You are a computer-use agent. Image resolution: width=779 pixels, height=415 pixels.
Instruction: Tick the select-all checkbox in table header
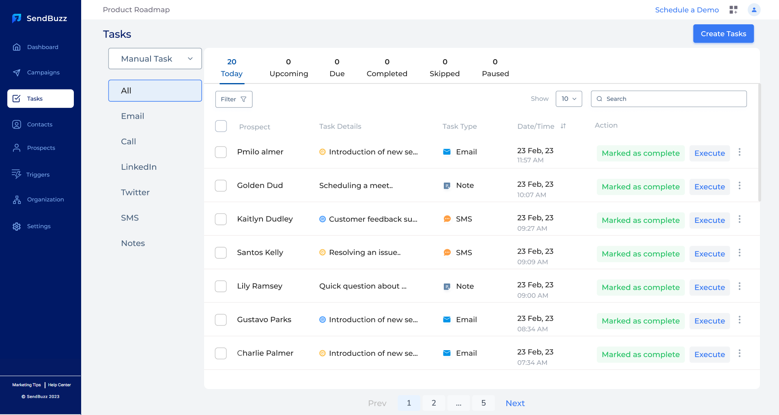click(221, 126)
